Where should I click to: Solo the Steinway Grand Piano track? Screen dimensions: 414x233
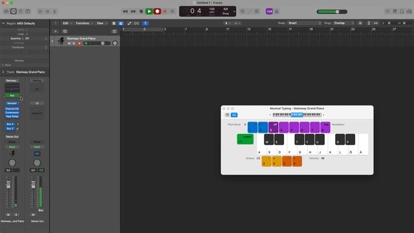[74, 43]
